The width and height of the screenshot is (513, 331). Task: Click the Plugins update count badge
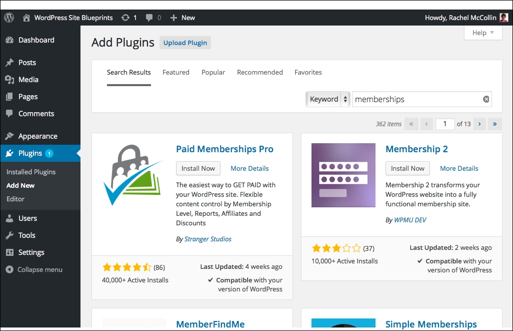point(49,153)
